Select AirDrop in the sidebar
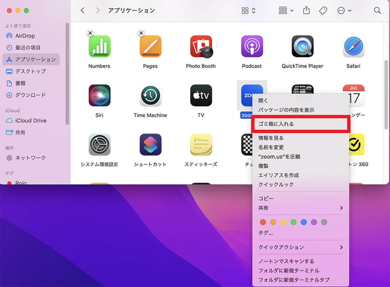This screenshot has height=287, width=390. (31, 36)
